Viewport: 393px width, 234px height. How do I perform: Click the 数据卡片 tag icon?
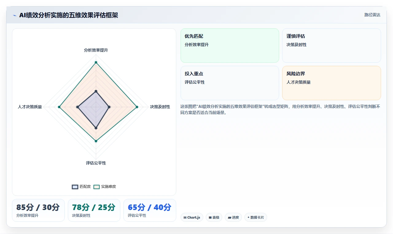pyautogui.click(x=248, y=217)
